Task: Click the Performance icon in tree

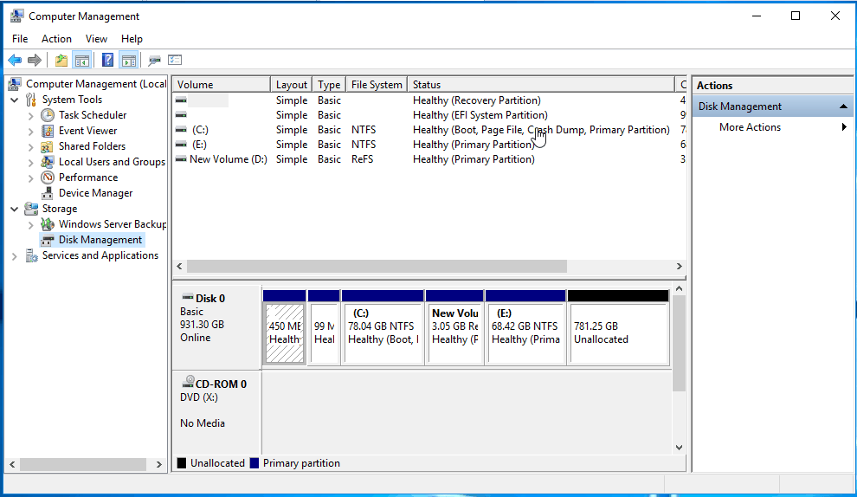Action: 48,177
